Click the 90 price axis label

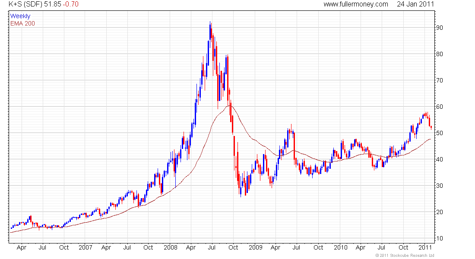pyautogui.click(x=439, y=28)
